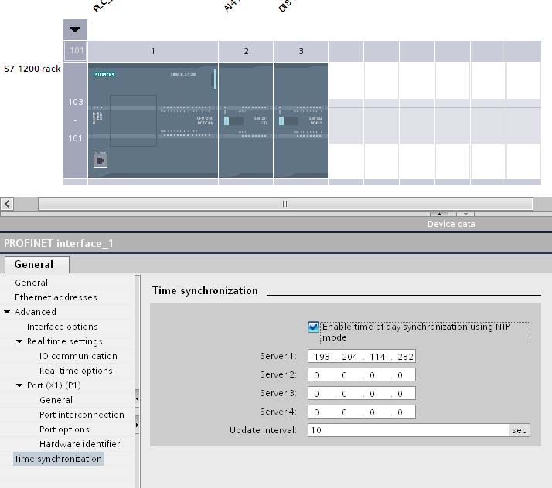Collapse the Port (X1) (P1) node
Image resolution: width=552 pixels, height=488 pixels.
tap(19, 385)
